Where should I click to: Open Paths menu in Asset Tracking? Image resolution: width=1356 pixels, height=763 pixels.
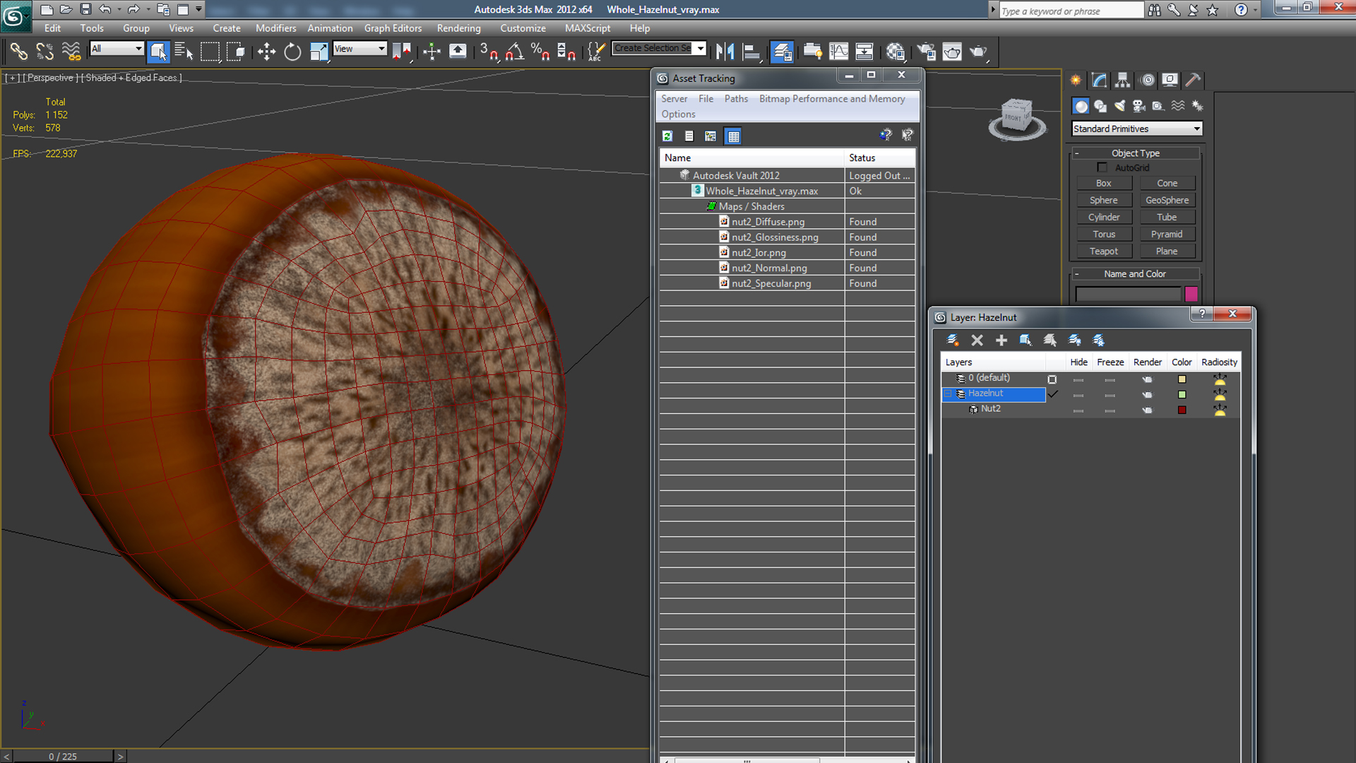[x=736, y=99]
